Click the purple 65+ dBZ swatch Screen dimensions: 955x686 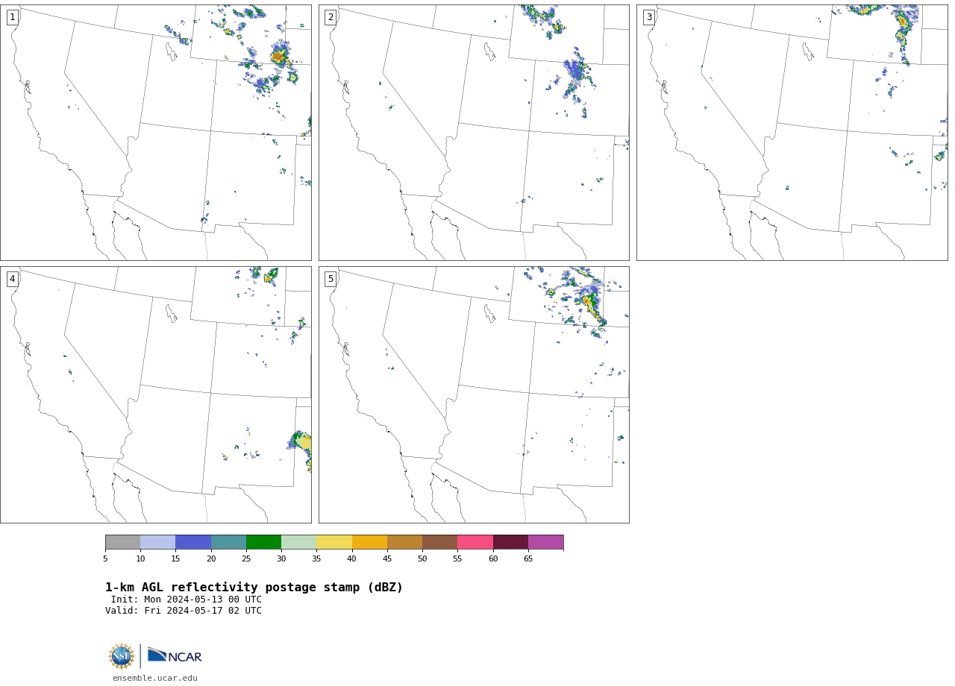pos(546,542)
